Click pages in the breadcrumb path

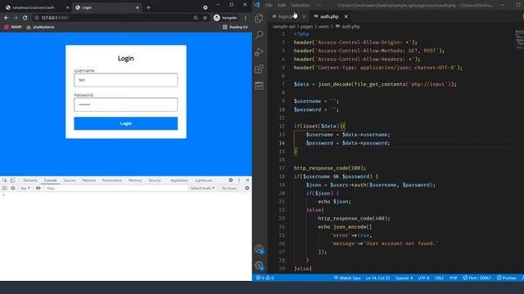pyautogui.click(x=306, y=26)
